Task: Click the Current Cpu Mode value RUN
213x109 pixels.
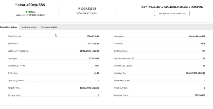Action: tap(97, 66)
